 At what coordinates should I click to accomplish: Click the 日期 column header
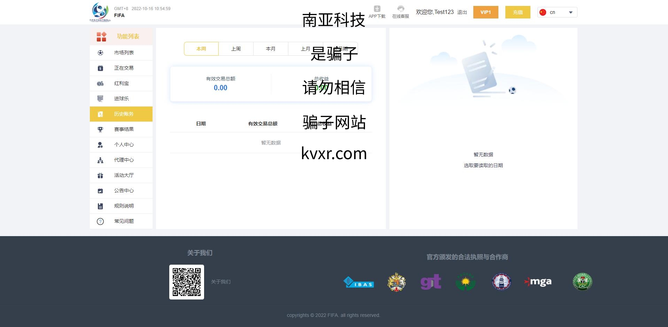(x=201, y=124)
